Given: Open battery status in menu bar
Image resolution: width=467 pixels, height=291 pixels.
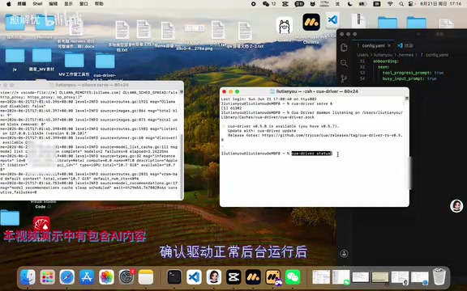Looking at the screenshot, I should 362,4.
